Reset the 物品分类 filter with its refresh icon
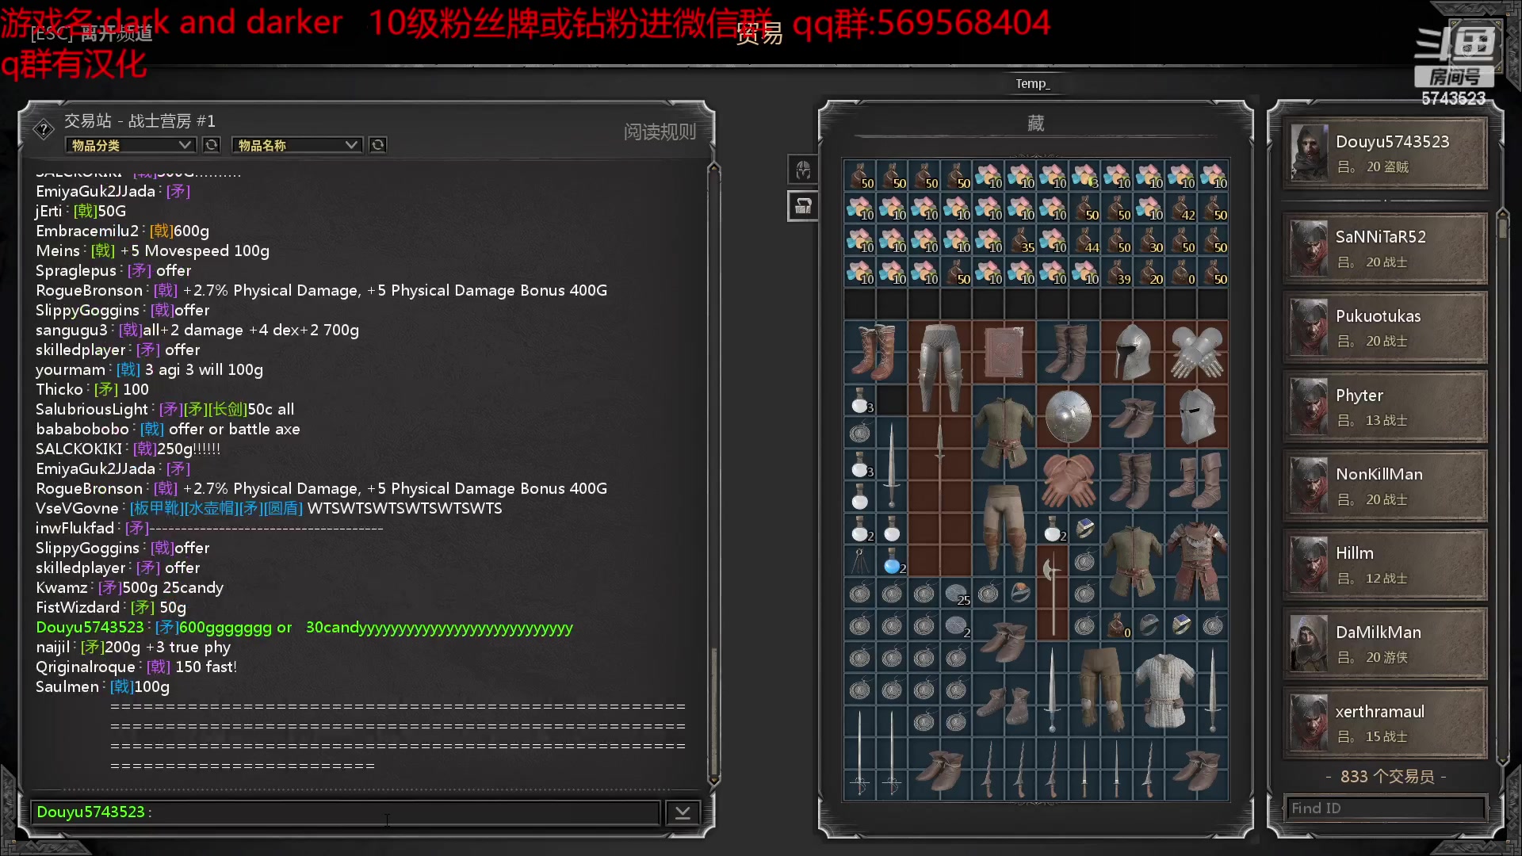1522x856 pixels. [211, 145]
